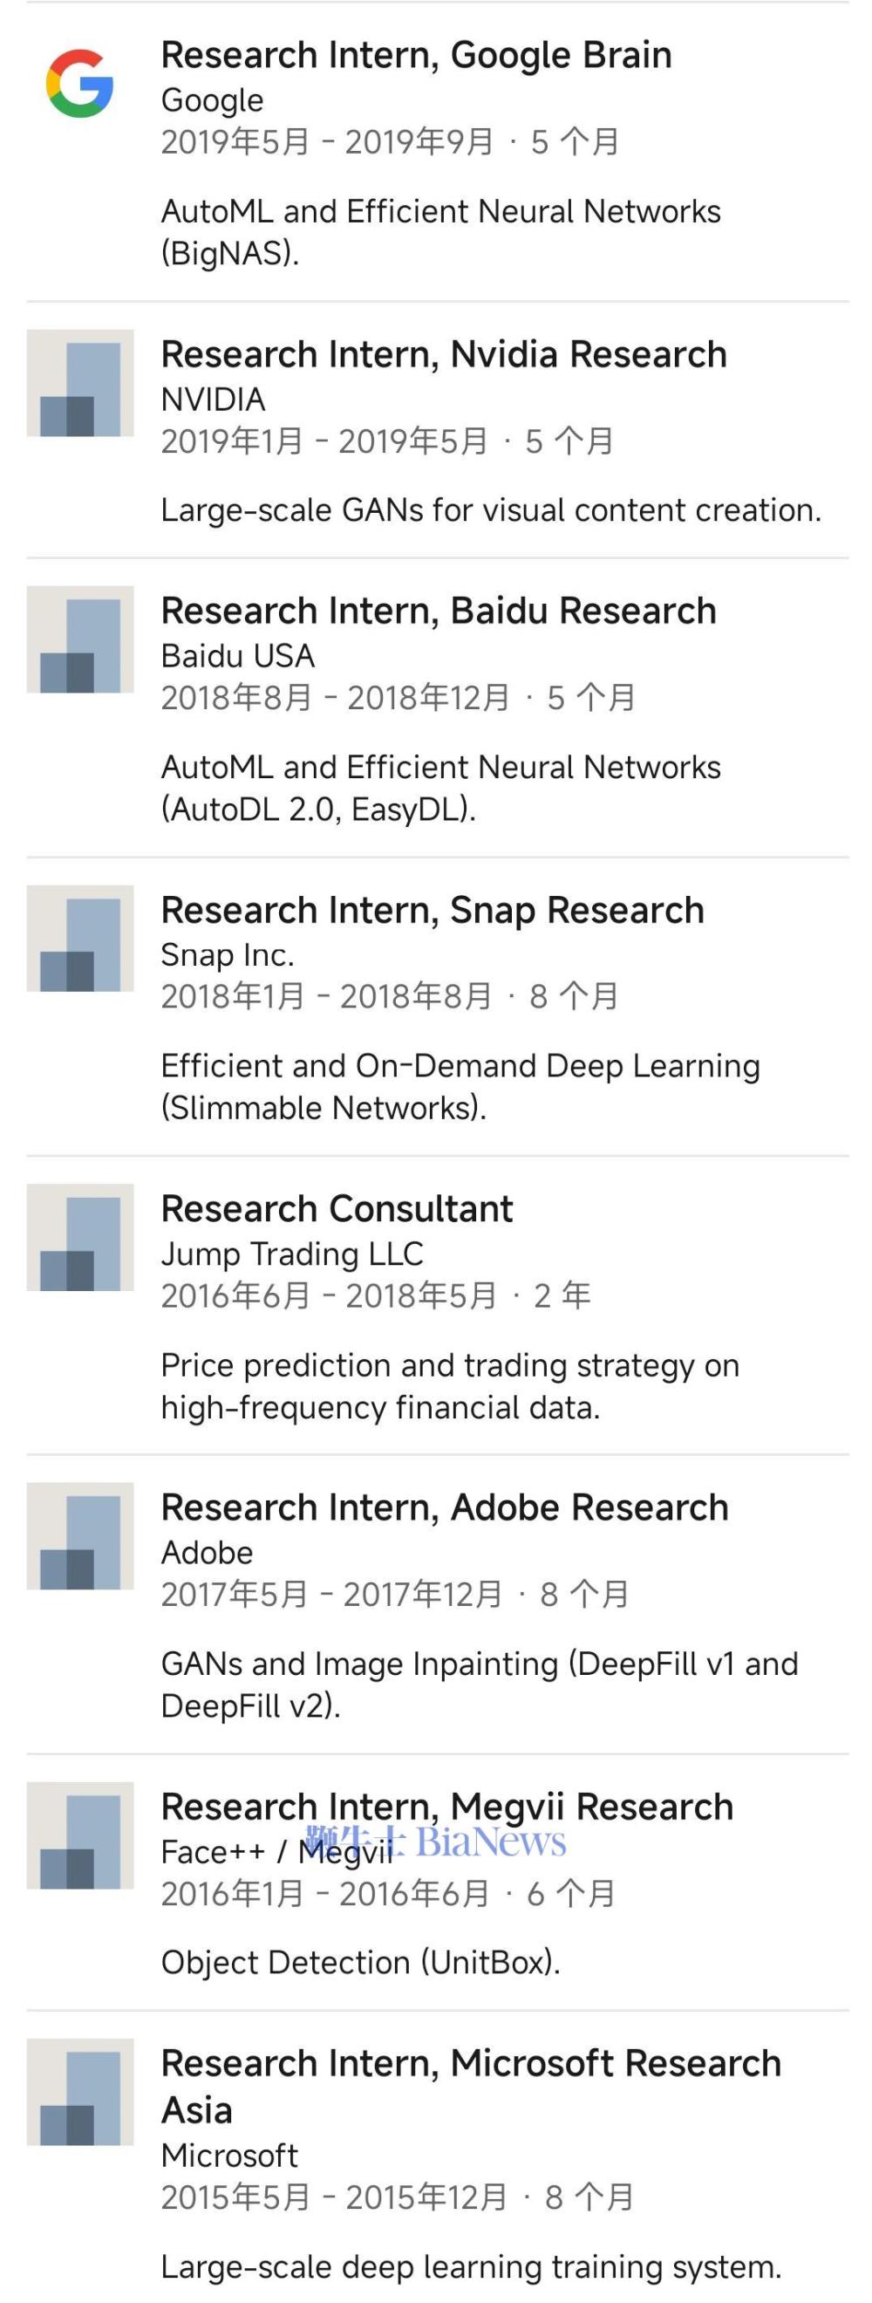Click the Baidu USA placeholder logo
The height and width of the screenshot is (2303, 872).
click(x=80, y=639)
